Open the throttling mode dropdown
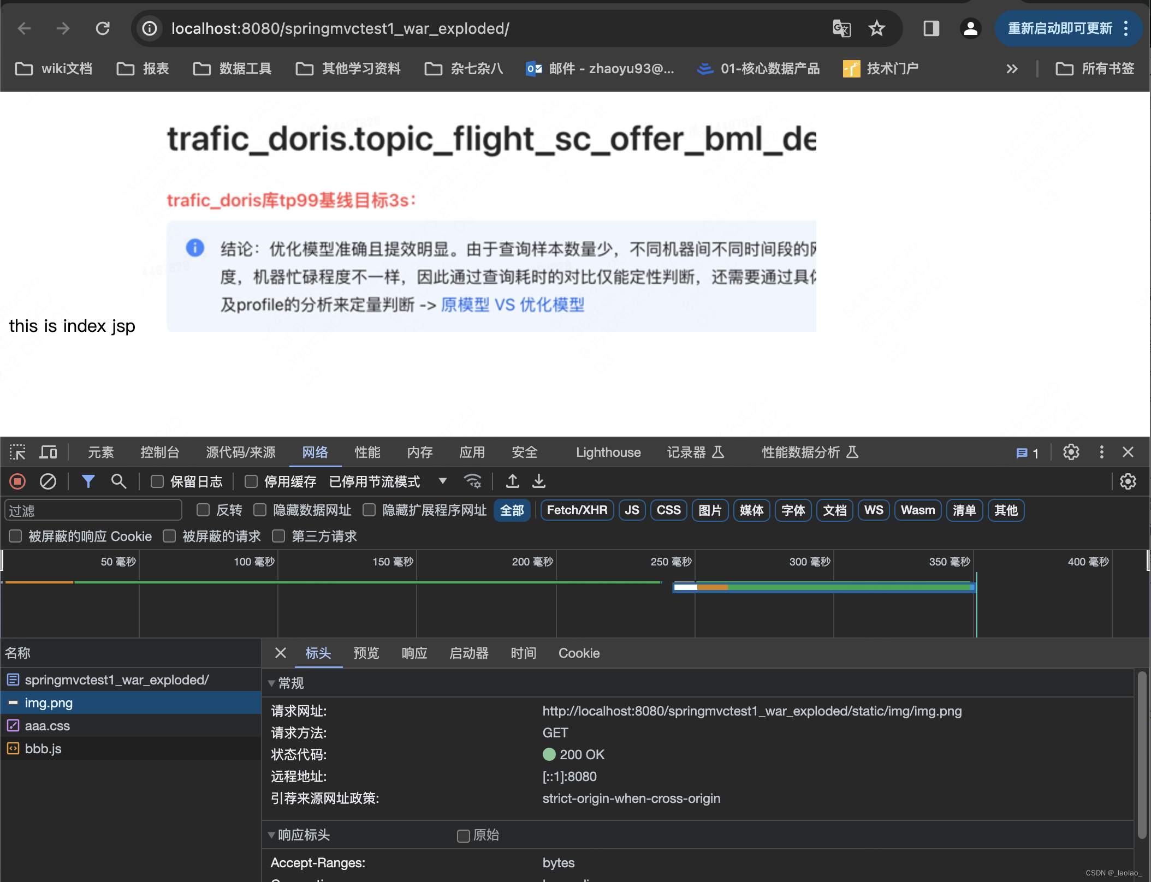Screen dimensions: 1151x882 (x=388, y=481)
